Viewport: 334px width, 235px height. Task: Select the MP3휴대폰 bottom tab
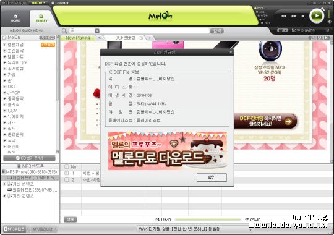click(14, 229)
